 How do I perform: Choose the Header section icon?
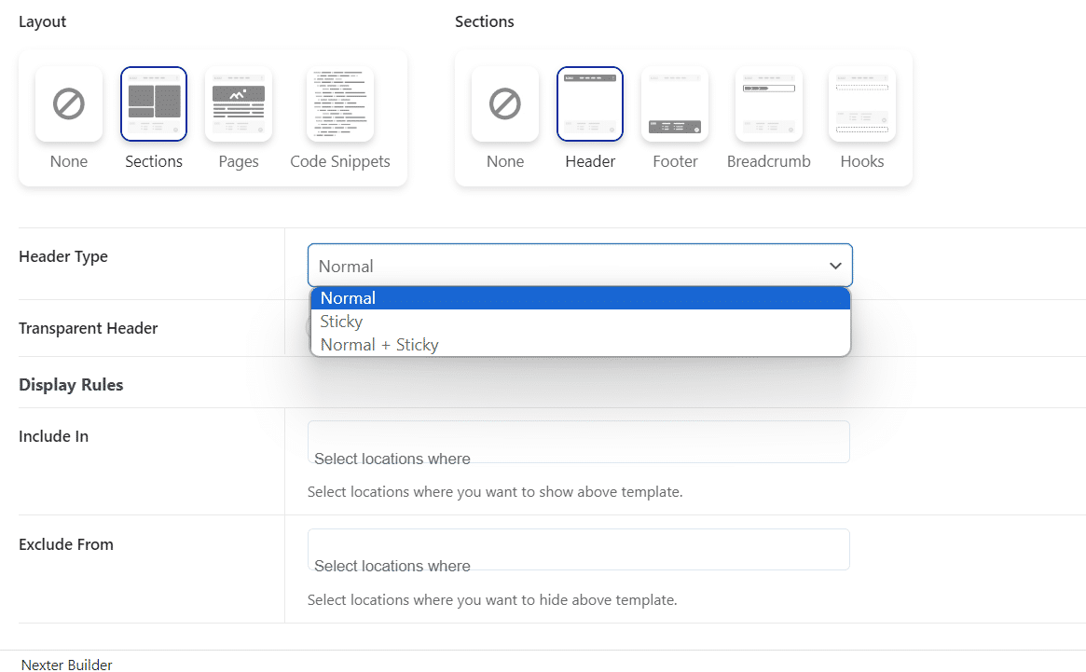(x=590, y=104)
